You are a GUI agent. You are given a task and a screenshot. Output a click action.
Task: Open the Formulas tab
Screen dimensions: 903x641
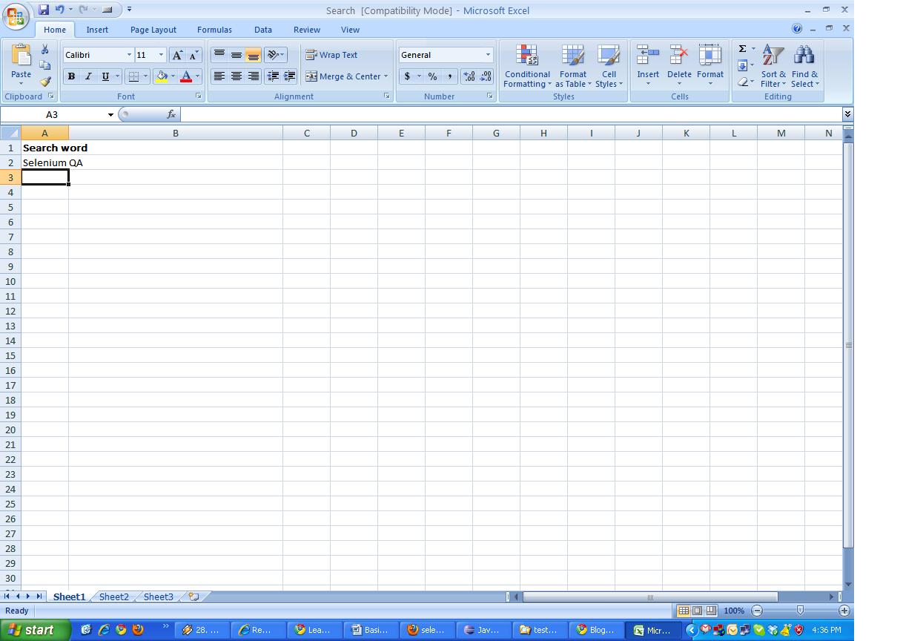[x=214, y=30]
